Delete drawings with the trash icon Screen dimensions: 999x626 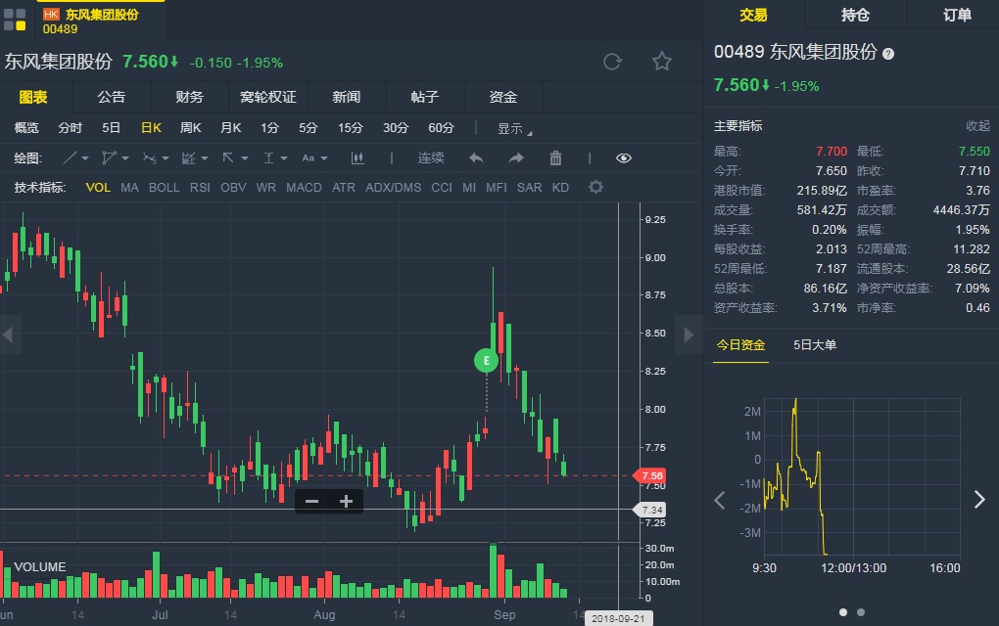(x=555, y=158)
